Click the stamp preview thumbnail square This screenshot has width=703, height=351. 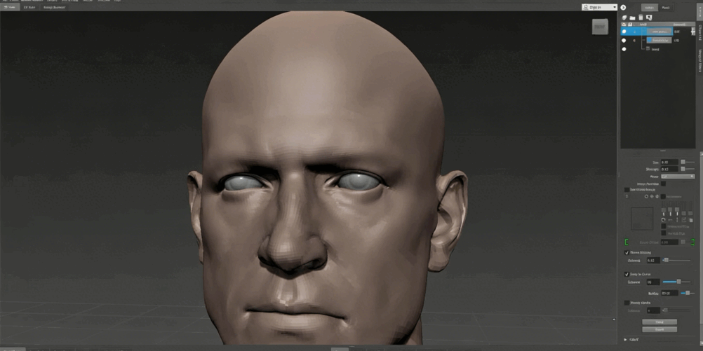(x=642, y=219)
